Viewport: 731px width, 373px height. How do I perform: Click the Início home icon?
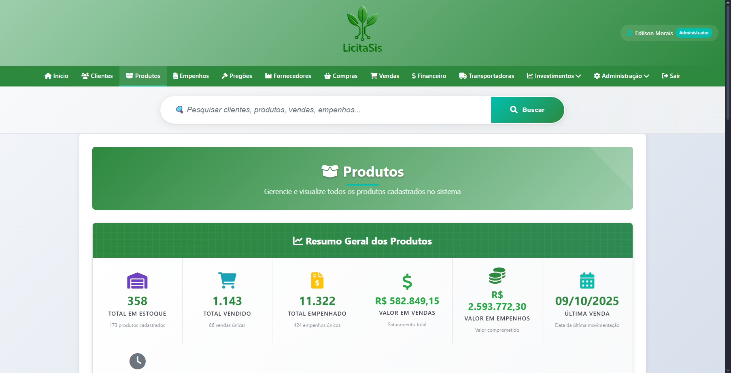[x=47, y=76]
